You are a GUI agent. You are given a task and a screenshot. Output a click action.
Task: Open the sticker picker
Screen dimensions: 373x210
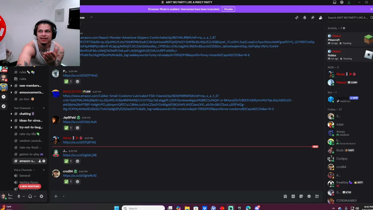tap(301, 196)
